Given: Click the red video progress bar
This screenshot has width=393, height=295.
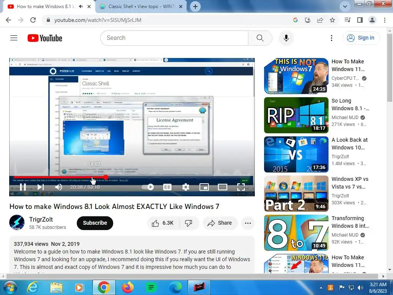Looking at the screenshot, I should pos(59,177).
